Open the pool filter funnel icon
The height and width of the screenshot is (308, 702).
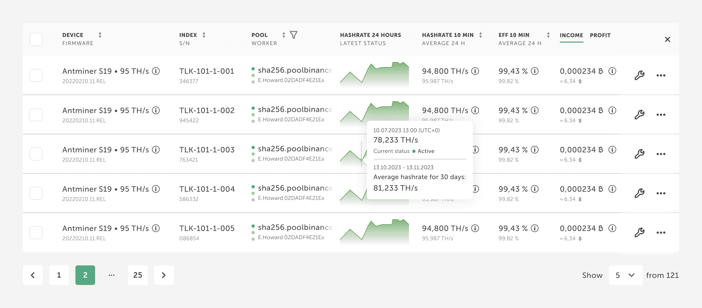(294, 35)
